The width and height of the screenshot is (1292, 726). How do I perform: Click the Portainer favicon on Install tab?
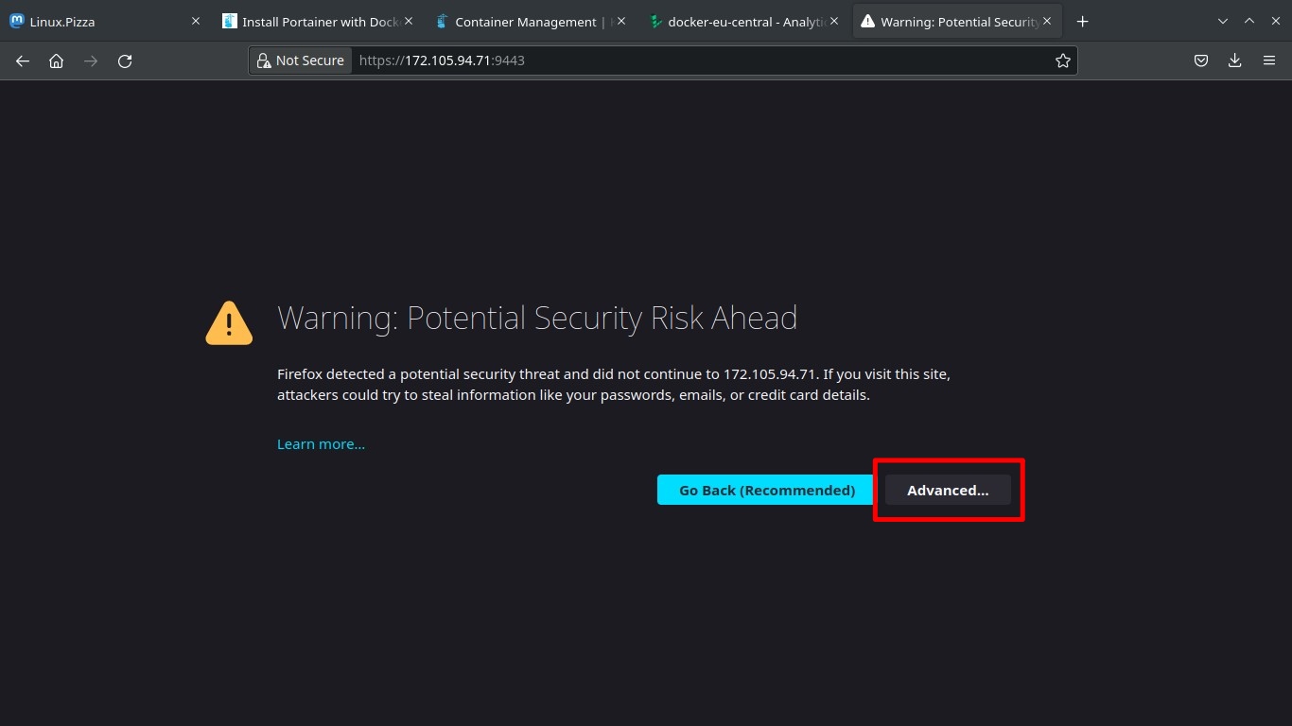coord(229,21)
